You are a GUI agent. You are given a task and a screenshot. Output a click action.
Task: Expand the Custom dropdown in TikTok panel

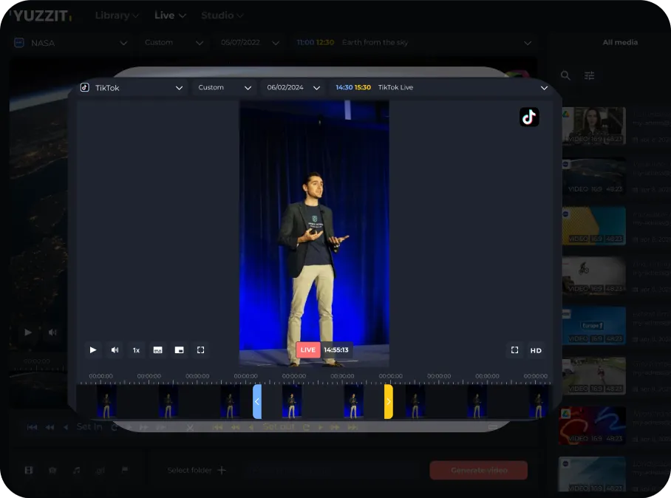coord(225,88)
